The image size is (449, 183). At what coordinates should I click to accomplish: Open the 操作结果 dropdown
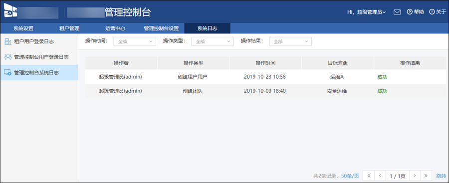290,41
